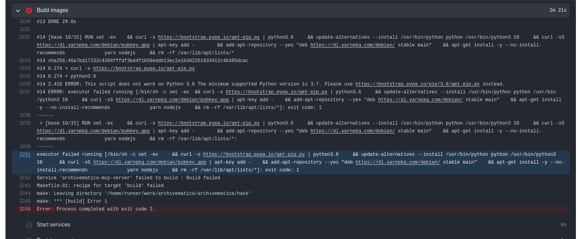Open get-pip.py link in highlighted line 3241

point(254,155)
